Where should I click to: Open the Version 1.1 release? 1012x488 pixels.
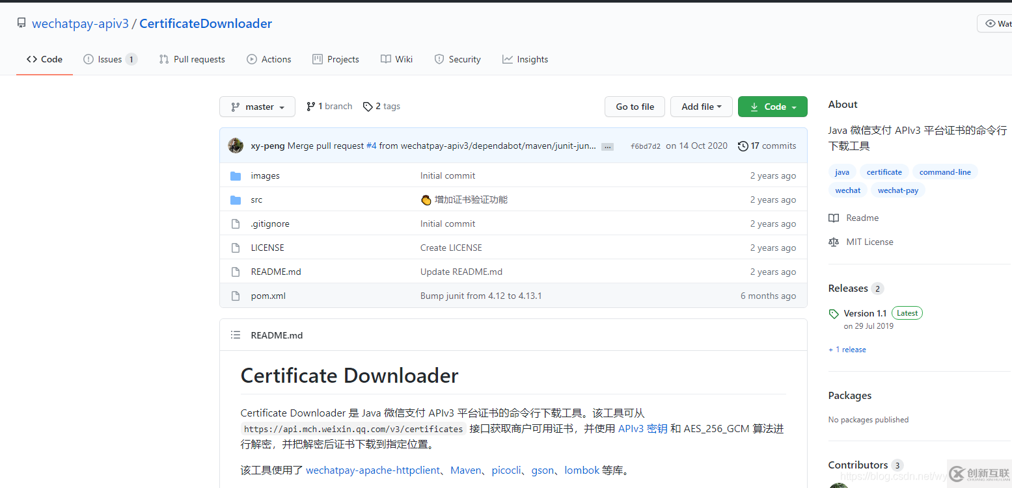point(865,313)
